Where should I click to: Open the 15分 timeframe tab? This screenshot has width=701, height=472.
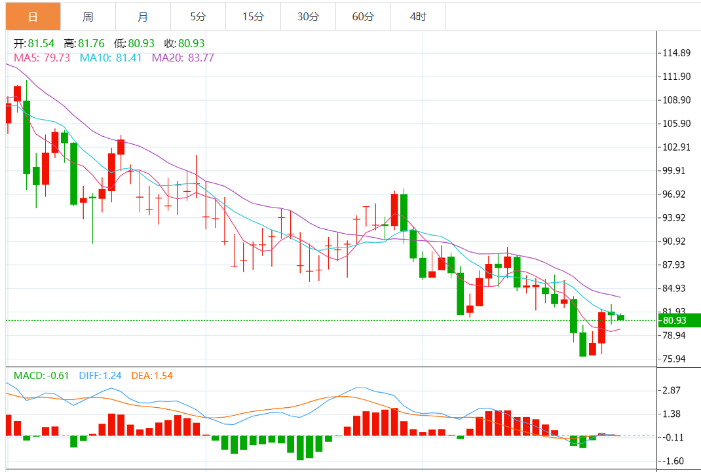click(253, 16)
